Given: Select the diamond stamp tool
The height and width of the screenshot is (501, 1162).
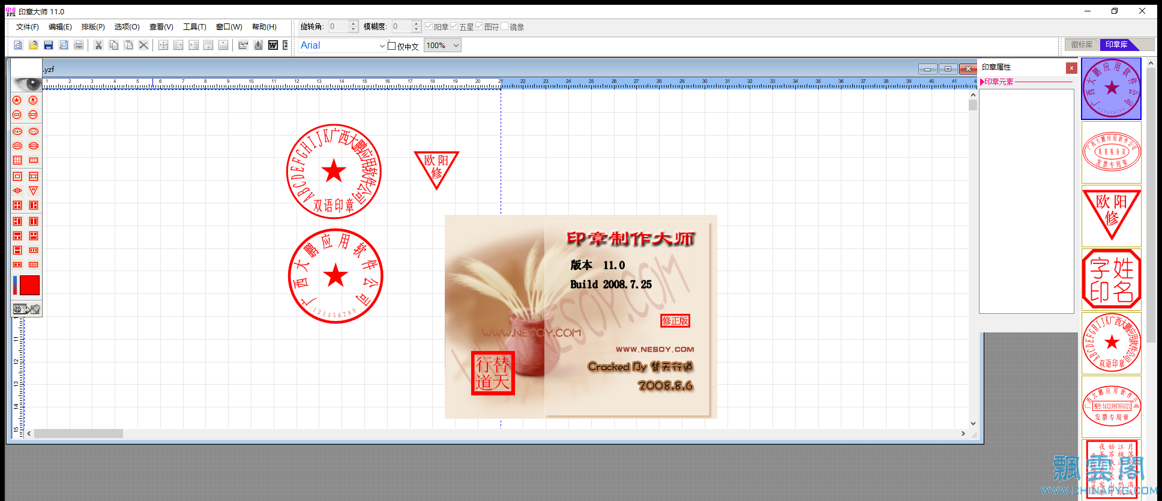Looking at the screenshot, I should (17, 191).
